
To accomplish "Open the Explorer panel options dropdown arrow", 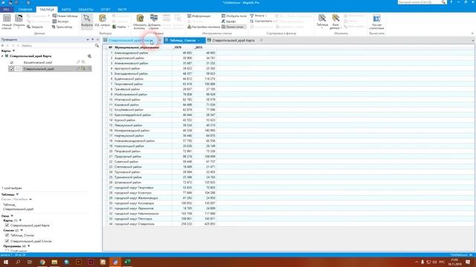I will tap(88, 39).
